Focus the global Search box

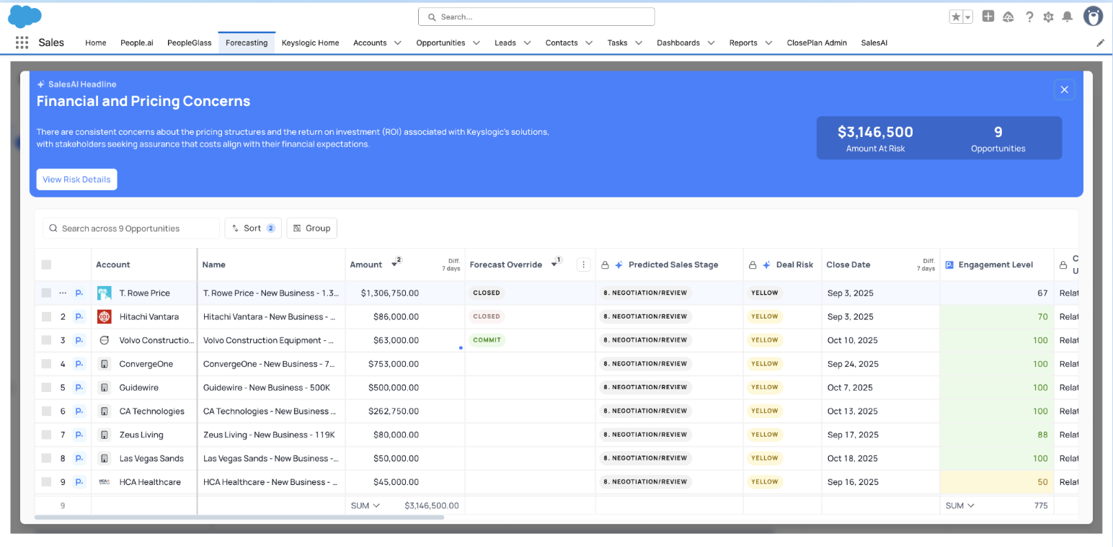pyautogui.click(x=536, y=17)
